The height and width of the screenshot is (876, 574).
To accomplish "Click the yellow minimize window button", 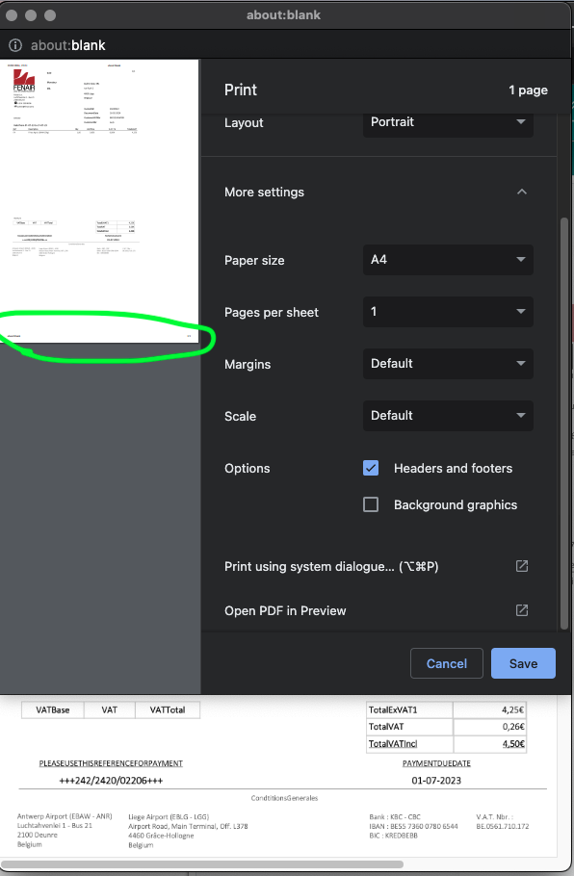I will click(31, 15).
